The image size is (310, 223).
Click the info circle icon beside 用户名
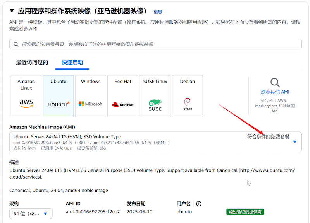pyautogui.click(x=199, y=204)
